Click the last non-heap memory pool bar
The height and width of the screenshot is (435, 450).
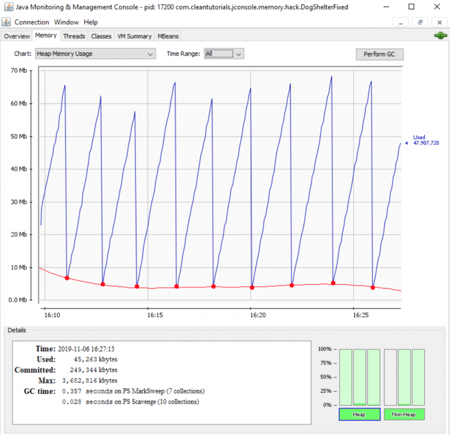[418, 377]
